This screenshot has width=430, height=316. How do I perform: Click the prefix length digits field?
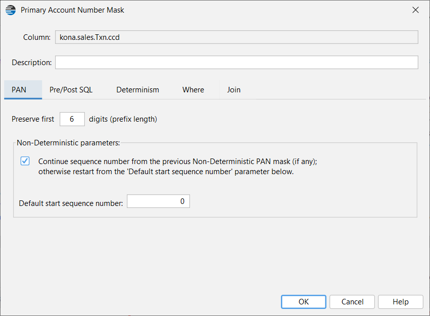point(72,119)
